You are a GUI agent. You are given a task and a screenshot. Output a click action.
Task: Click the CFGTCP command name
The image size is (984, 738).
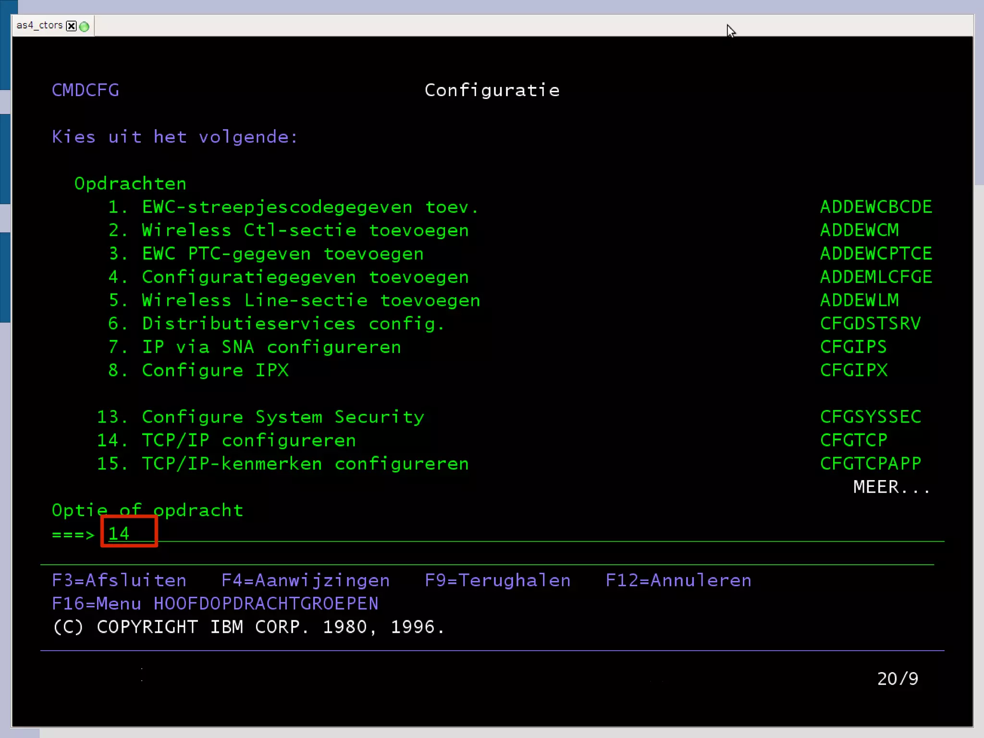[853, 440]
